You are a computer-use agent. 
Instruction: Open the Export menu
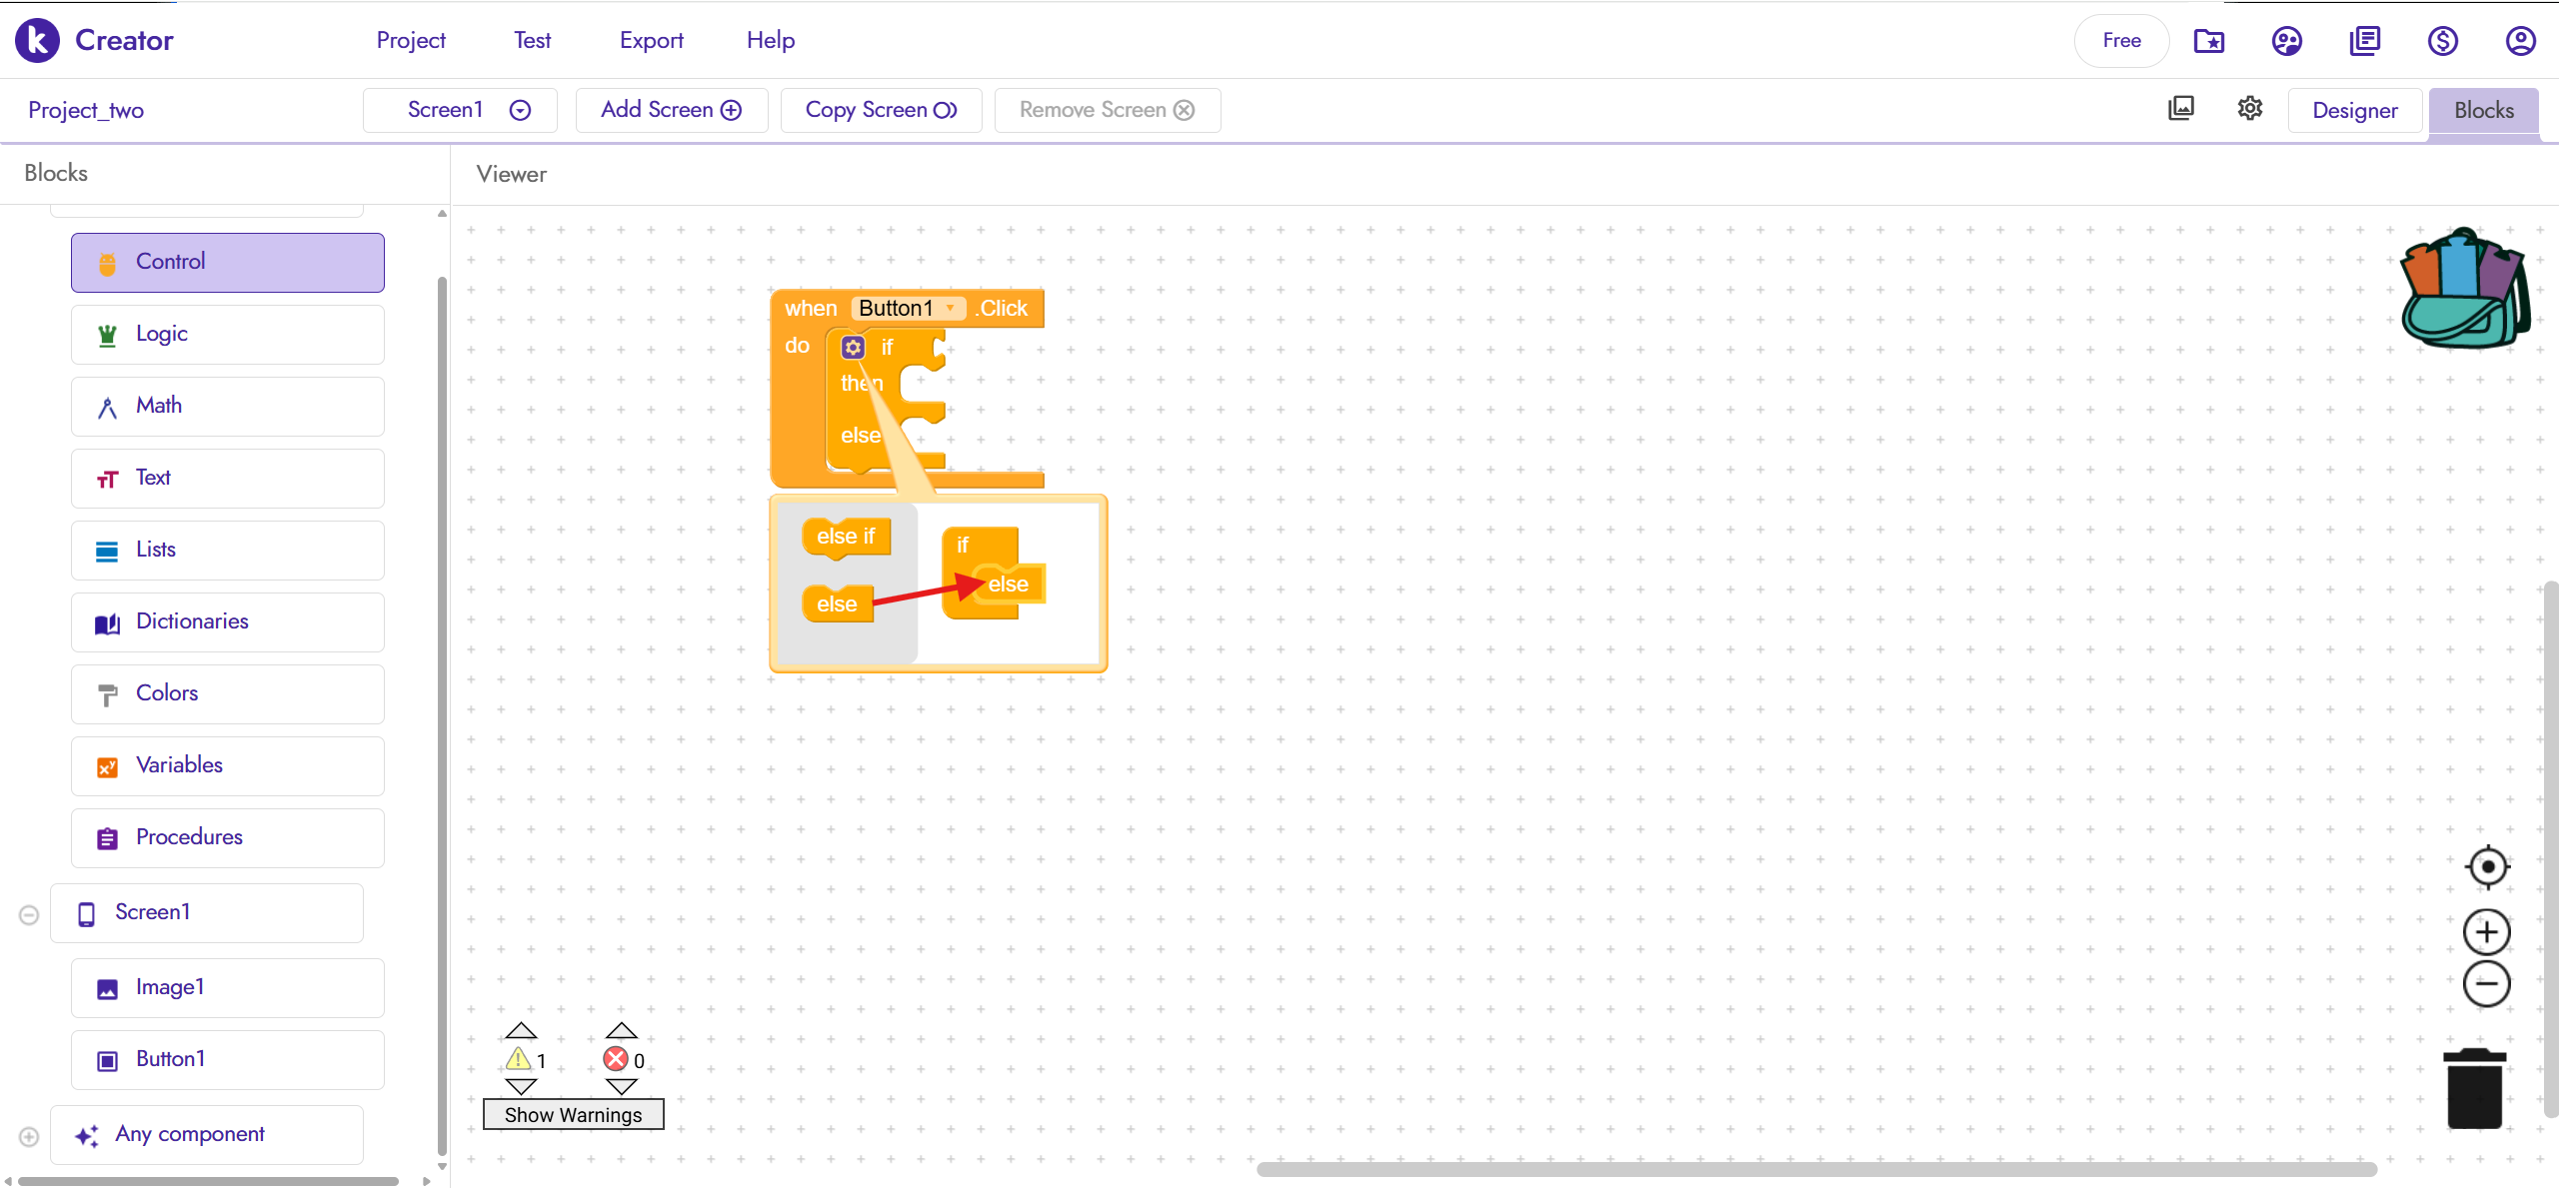coord(651,41)
